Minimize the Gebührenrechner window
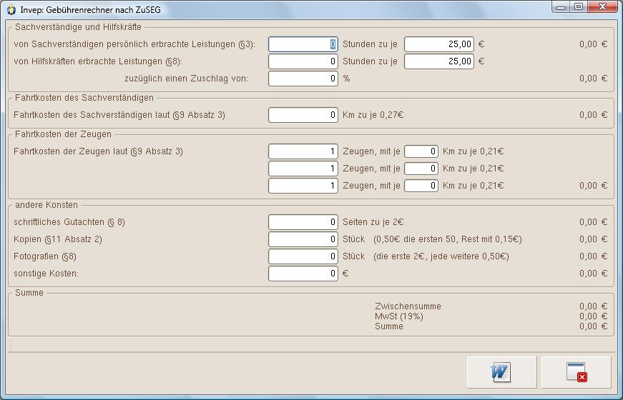This screenshot has width=623, height=400. point(561,6)
